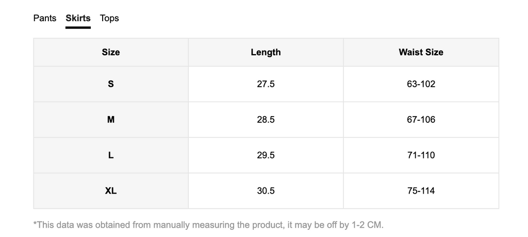Screen dimensions: 528x237
Task: Select the M size row label
Action: (111, 120)
